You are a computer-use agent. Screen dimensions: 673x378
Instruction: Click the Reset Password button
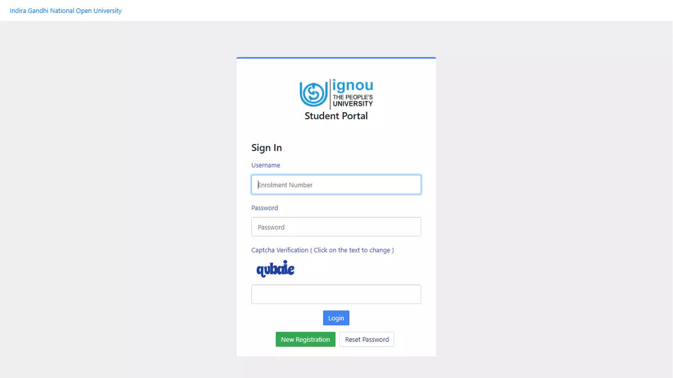pyautogui.click(x=367, y=339)
